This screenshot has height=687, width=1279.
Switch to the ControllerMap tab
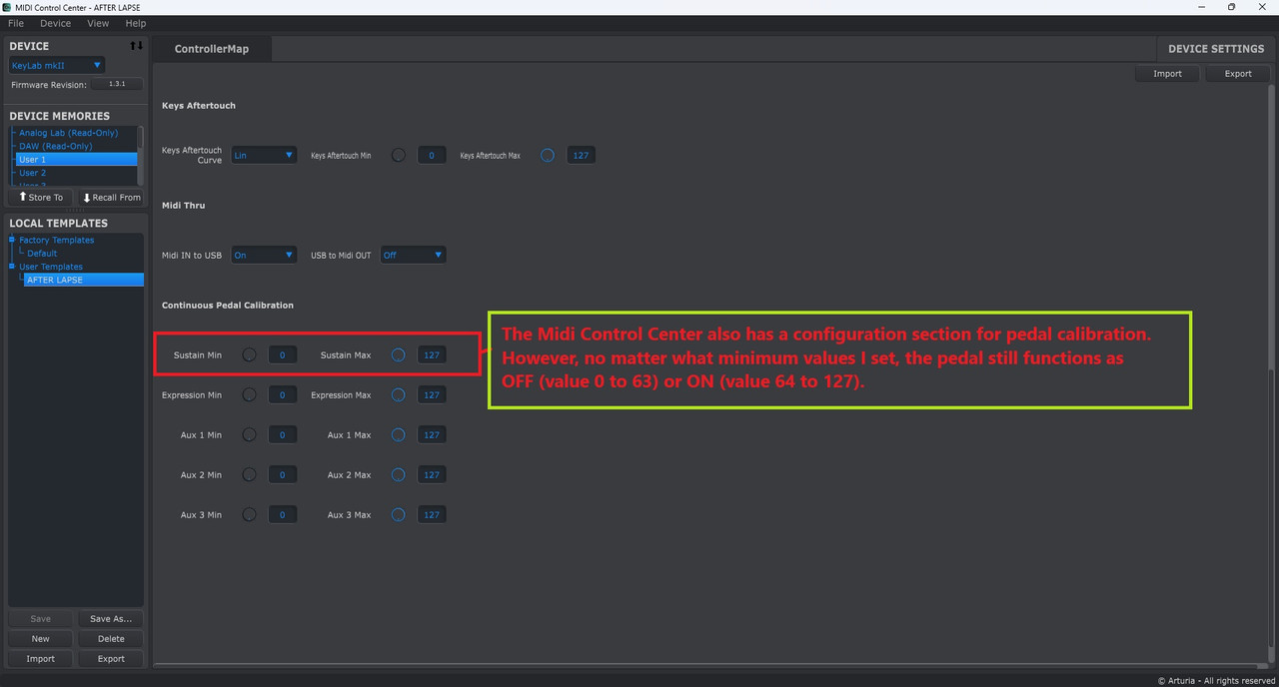pyautogui.click(x=212, y=48)
